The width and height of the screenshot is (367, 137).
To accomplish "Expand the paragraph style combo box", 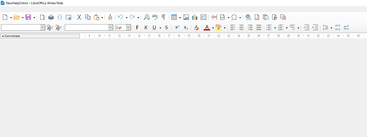I will [43, 27].
